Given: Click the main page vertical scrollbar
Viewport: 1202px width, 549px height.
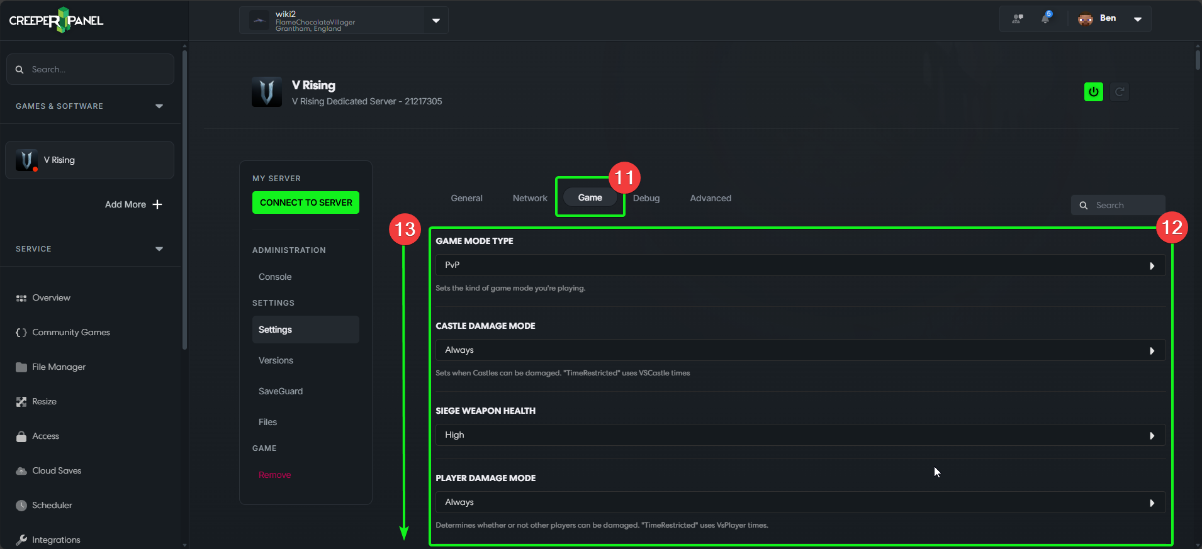Looking at the screenshot, I should 1198,60.
